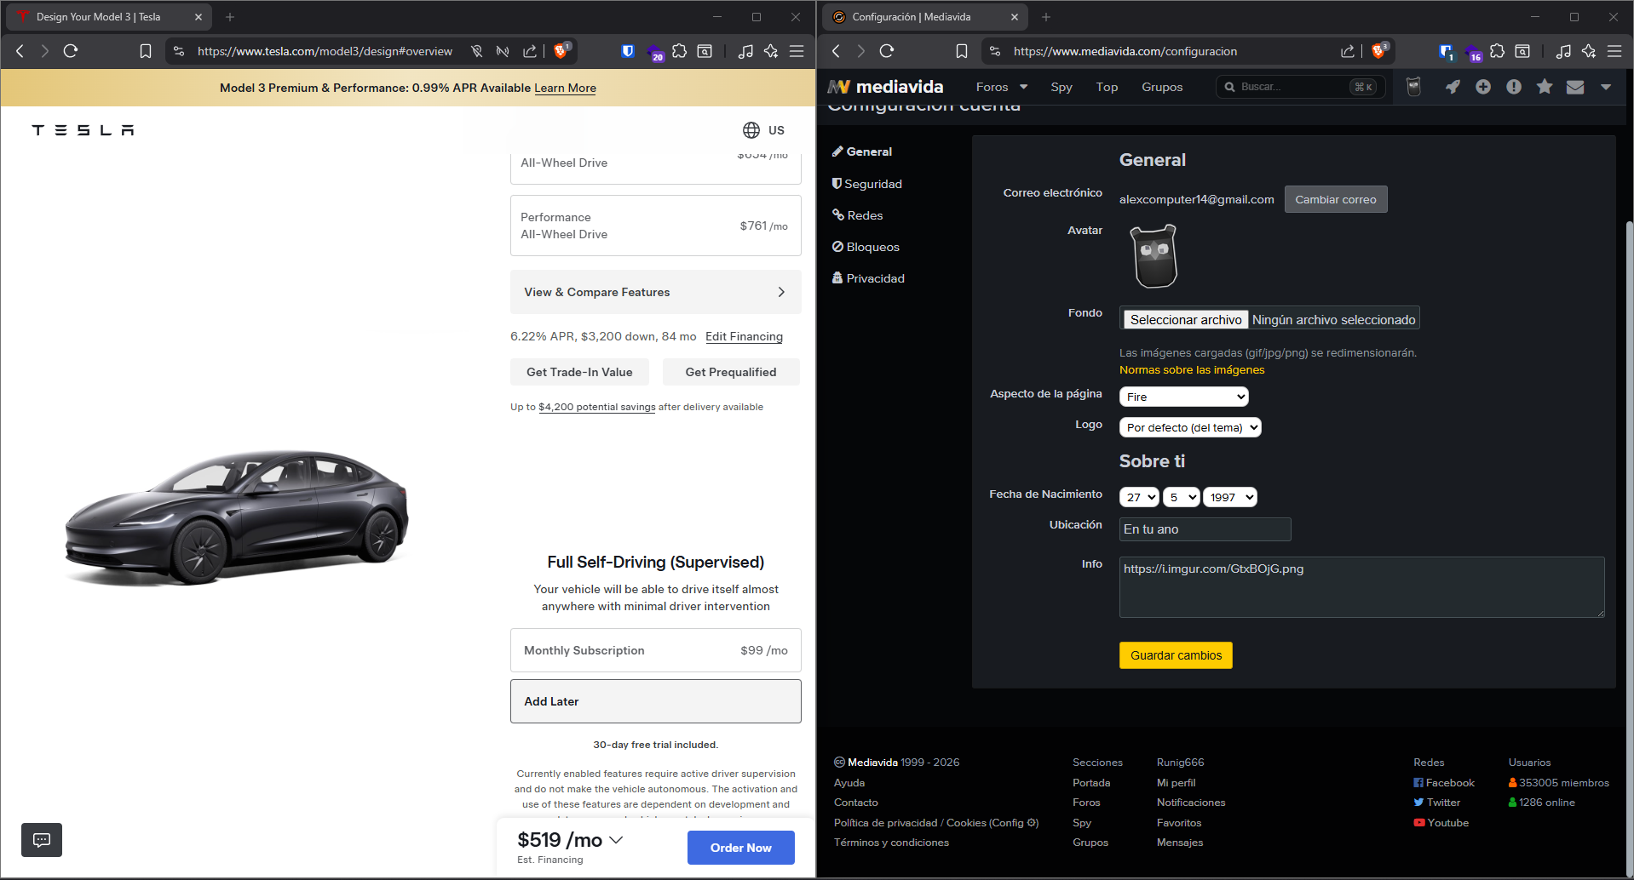Open the Foros dropdown menu
Image resolution: width=1634 pixels, height=880 pixels.
coord(1002,87)
